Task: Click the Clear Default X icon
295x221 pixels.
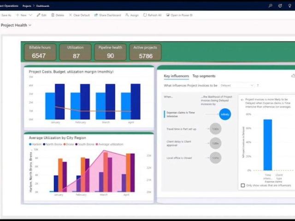Action: click(71, 15)
